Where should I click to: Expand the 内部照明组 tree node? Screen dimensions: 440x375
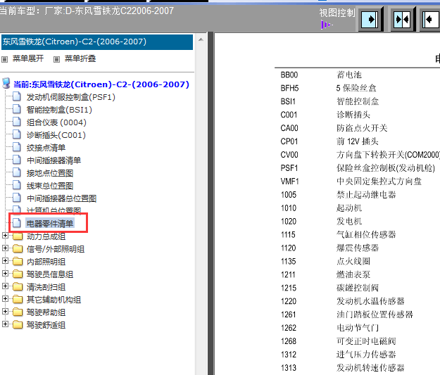point(5,260)
